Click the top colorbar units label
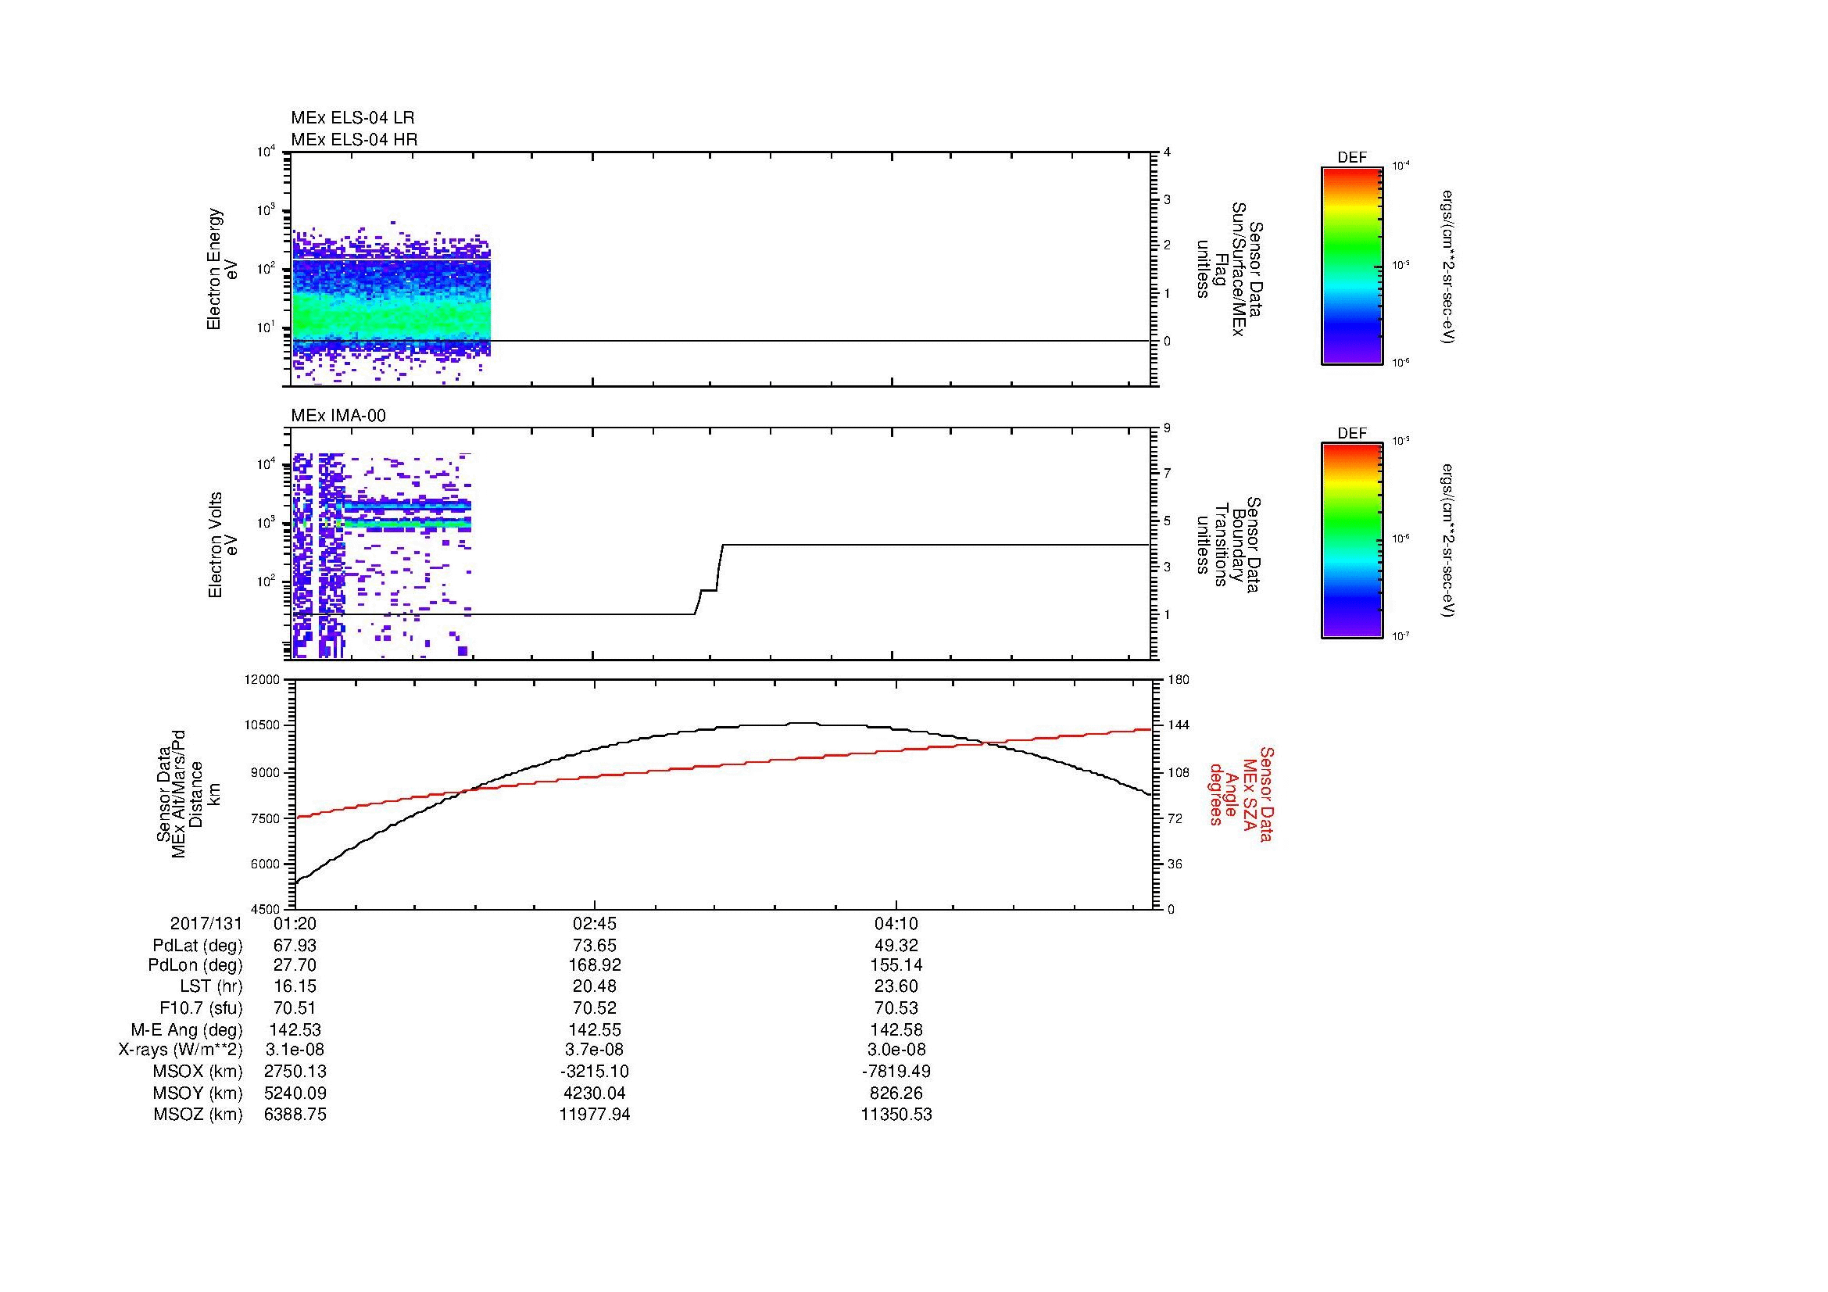The height and width of the screenshot is (1292, 1828). click(x=1448, y=266)
